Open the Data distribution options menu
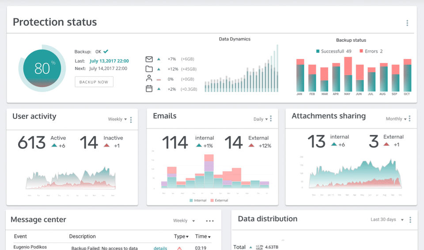This screenshot has width=424, height=250. tap(410, 220)
